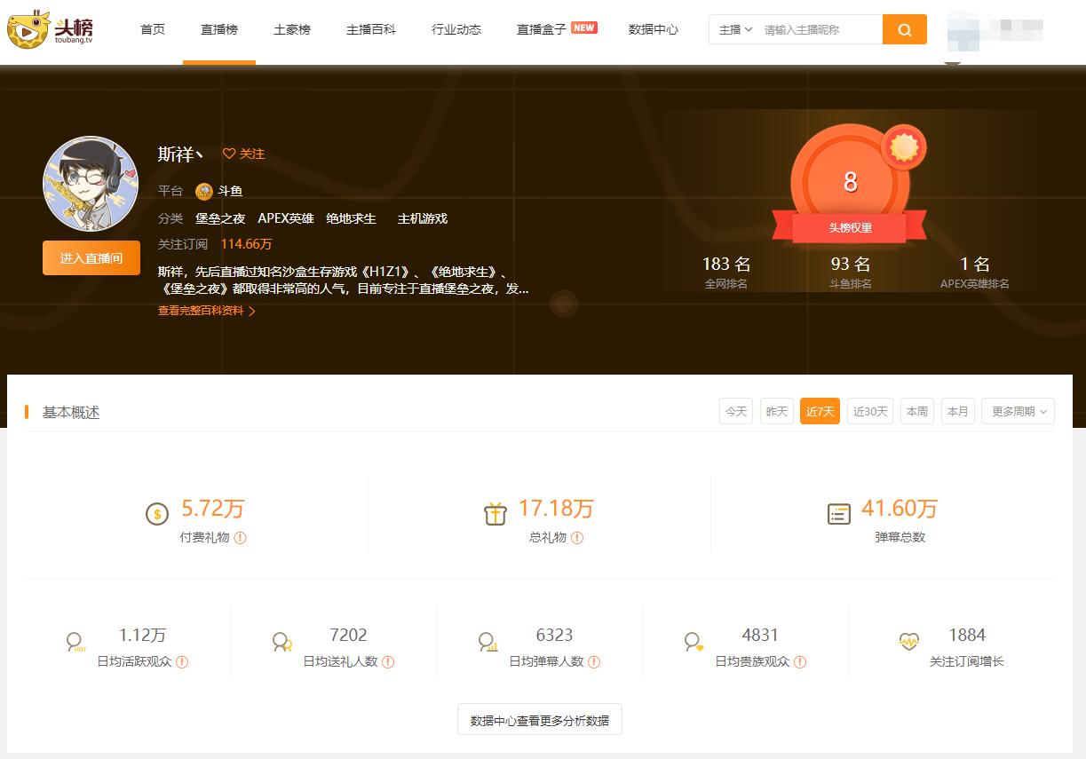
Task: Click the gift box icon above 总礼物
Action: click(x=495, y=514)
